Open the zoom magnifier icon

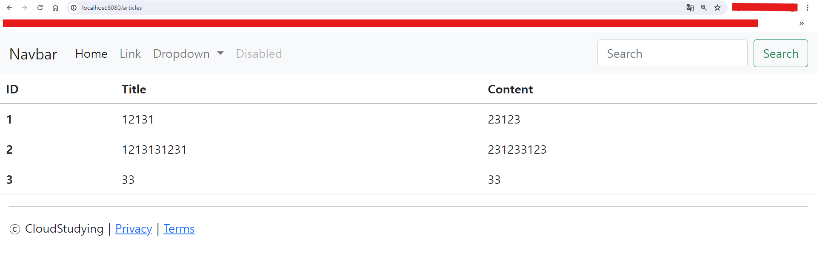click(x=704, y=8)
